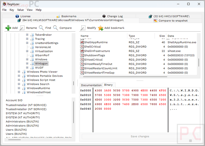Expand the WUDF key node
205x146 pixels.
click(27, 67)
